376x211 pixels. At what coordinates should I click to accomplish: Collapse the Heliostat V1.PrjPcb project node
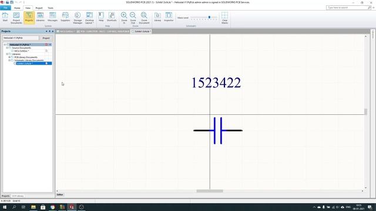click(5, 45)
